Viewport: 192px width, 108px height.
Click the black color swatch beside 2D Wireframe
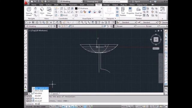coord(76,8)
